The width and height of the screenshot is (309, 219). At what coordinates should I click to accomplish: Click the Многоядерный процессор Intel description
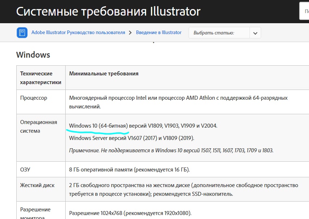[x=178, y=102]
